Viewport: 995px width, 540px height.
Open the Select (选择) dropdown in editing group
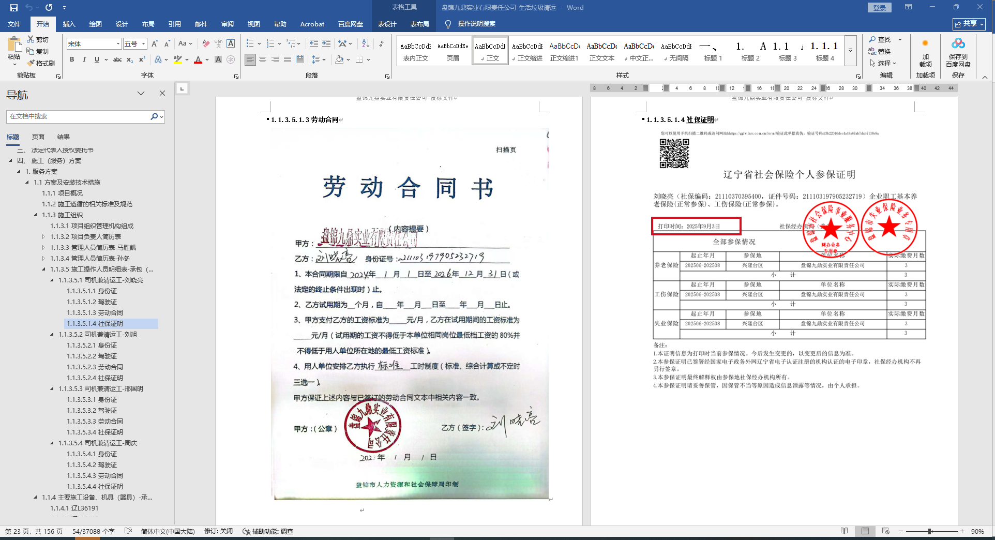click(x=883, y=63)
